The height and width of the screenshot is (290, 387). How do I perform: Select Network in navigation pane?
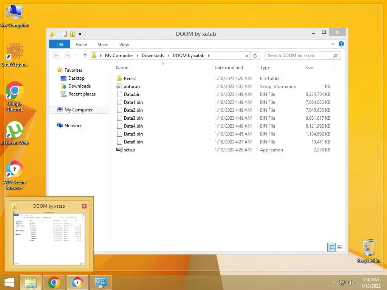click(73, 125)
